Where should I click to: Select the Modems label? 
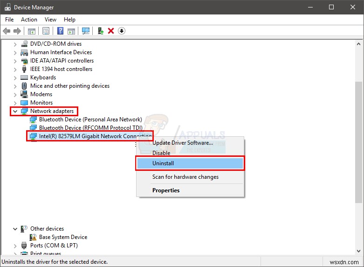41,94
